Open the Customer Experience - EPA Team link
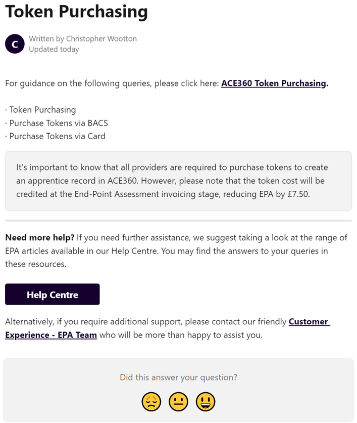 click(50, 334)
